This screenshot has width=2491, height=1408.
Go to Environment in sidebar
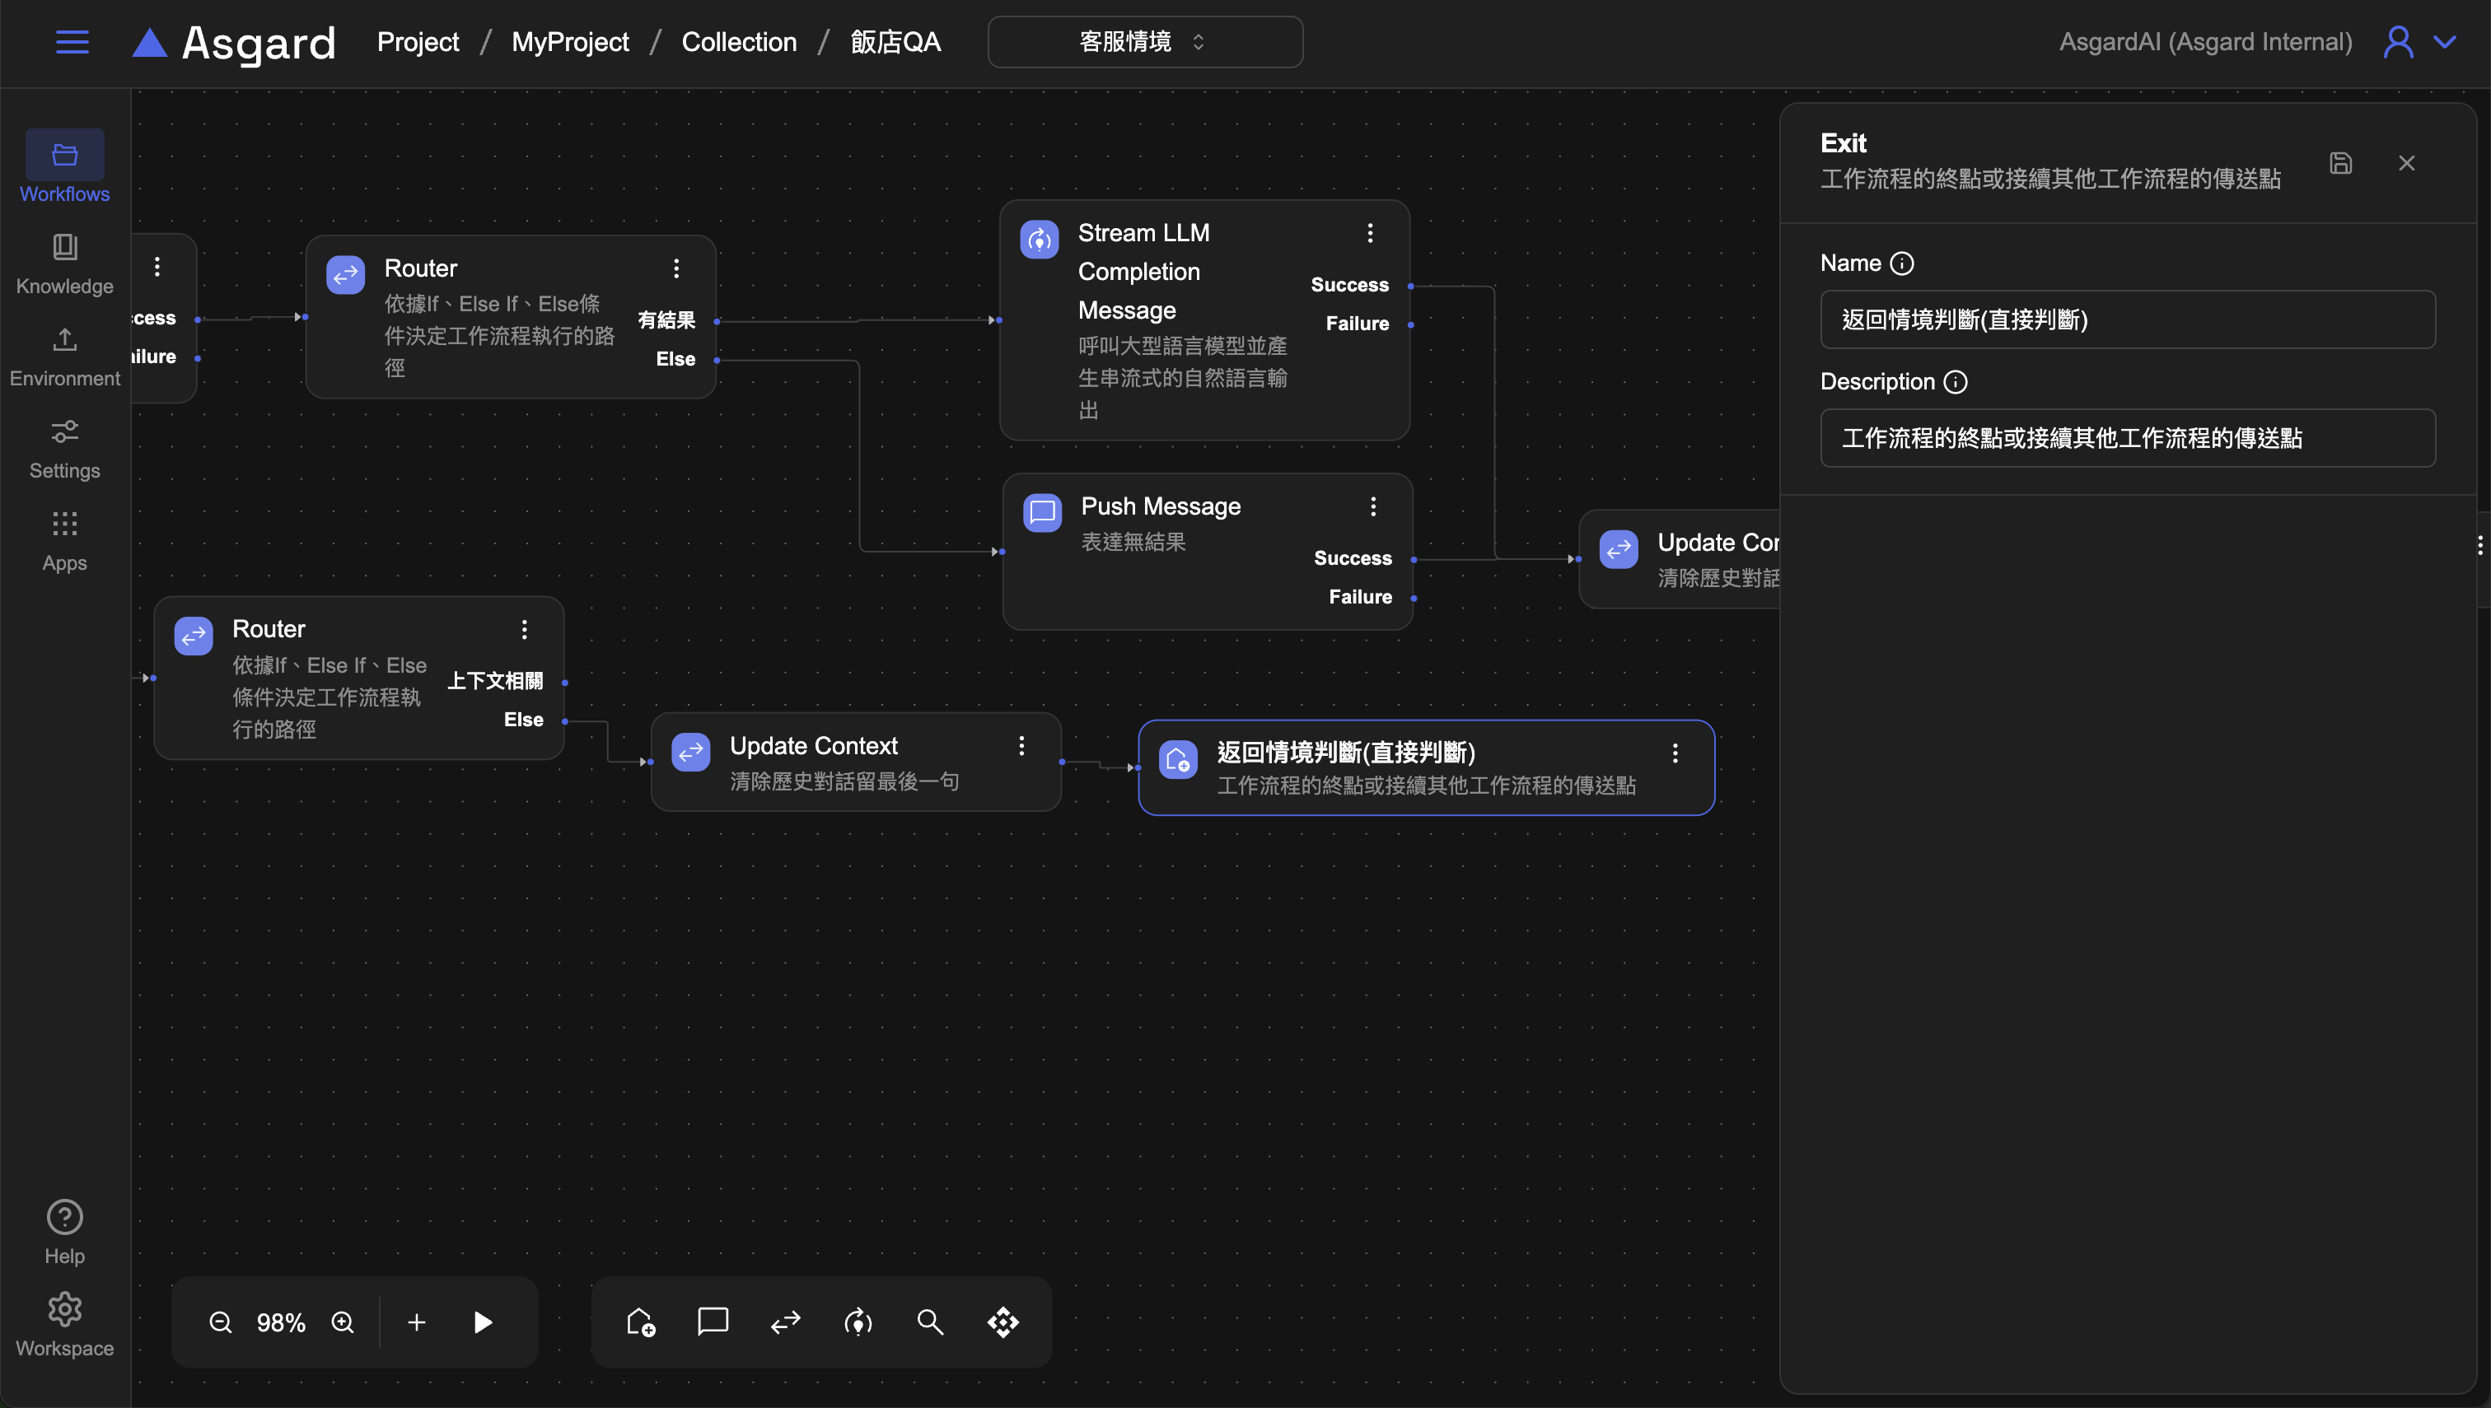point(65,356)
